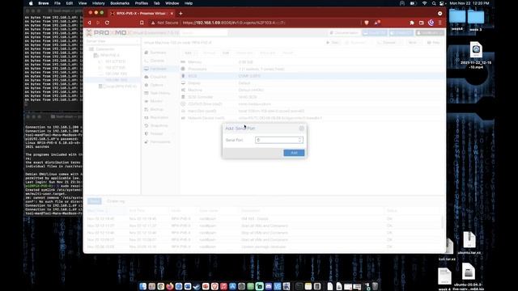Screen dimensions: 518x291
Task: Select the Machine hardware row
Action: (312, 90)
